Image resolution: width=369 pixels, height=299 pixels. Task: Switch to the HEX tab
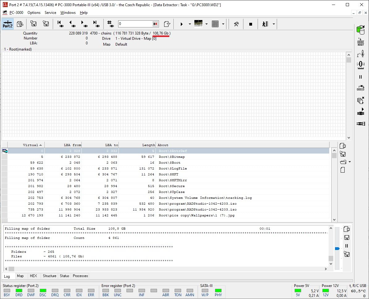(x=33, y=276)
